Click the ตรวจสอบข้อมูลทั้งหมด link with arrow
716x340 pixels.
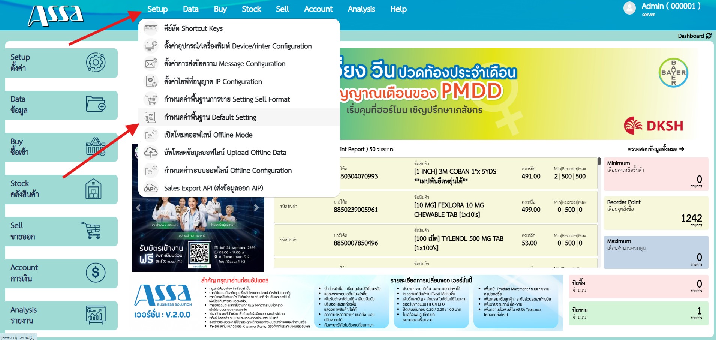point(656,149)
